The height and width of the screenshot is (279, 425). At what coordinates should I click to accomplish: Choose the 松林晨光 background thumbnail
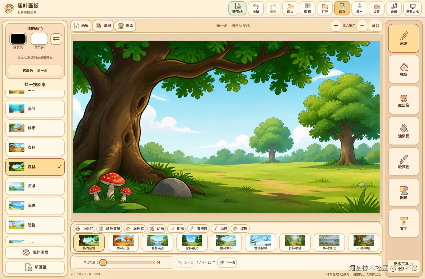pyautogui.click(x=192, y=242)
